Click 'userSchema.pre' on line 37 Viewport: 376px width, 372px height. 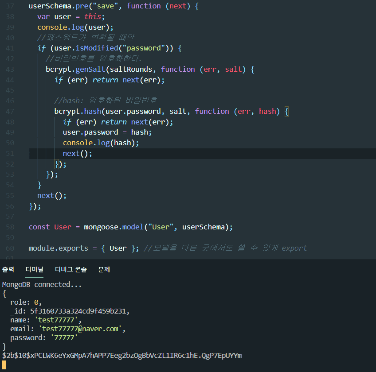click(x=59, y=6)
